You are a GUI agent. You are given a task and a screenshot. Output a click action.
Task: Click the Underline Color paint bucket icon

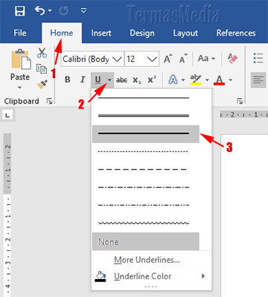[100, 276]
